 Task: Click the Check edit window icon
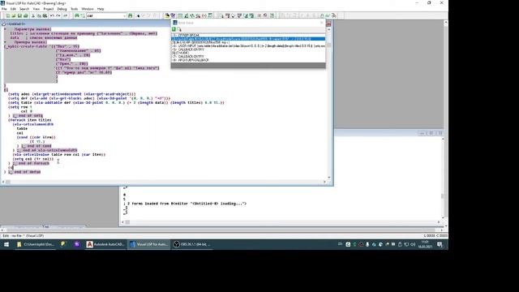[x=234, y=15]
